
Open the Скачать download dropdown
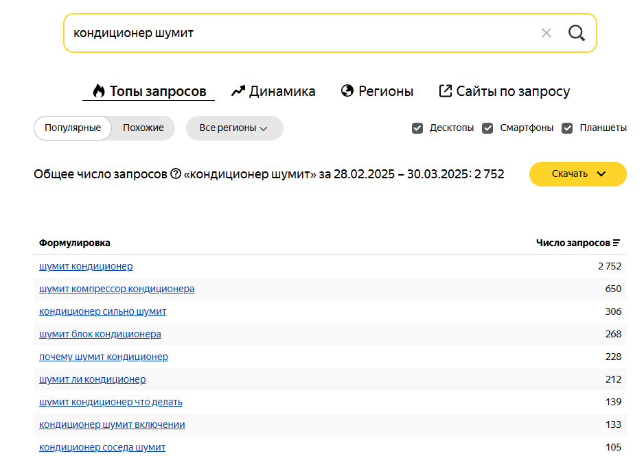pos(578,174)
